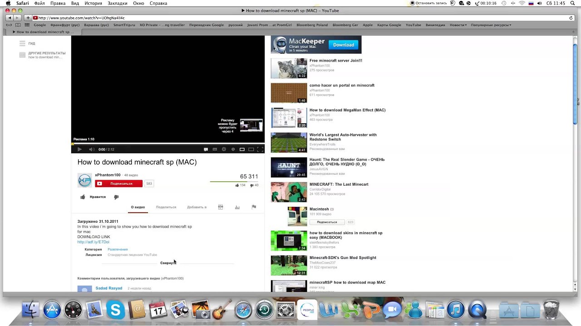Open the App Store in the Dock

point(52,310)
